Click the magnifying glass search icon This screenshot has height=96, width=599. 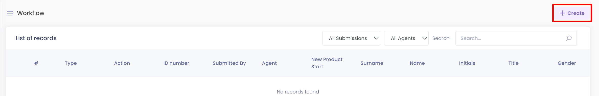[x=569, y=38]
